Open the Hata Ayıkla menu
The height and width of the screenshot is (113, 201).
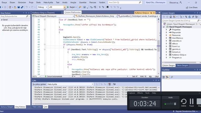[x=48, y=3]
